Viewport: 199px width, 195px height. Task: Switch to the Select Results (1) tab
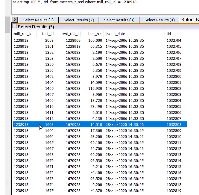tap(38, 20)
